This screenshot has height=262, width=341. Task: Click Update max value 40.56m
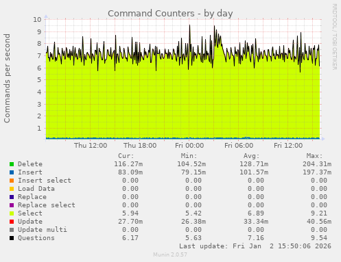pyautogui.click(x=319, y=222)
